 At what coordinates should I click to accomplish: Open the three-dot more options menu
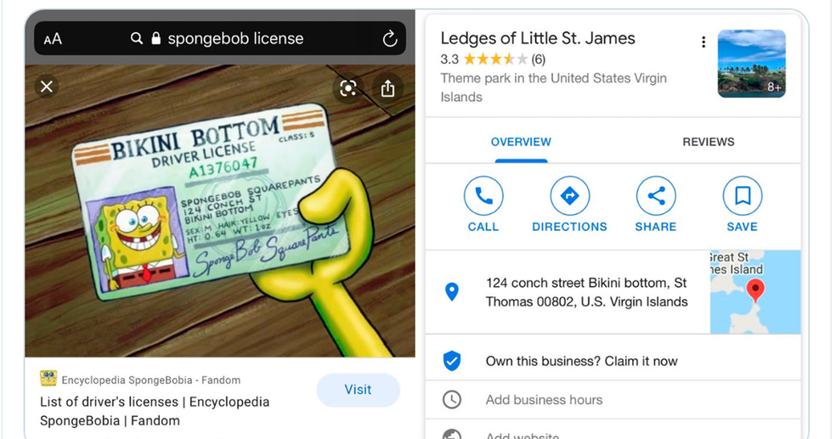pyautogui.click(x=703, y=42)
